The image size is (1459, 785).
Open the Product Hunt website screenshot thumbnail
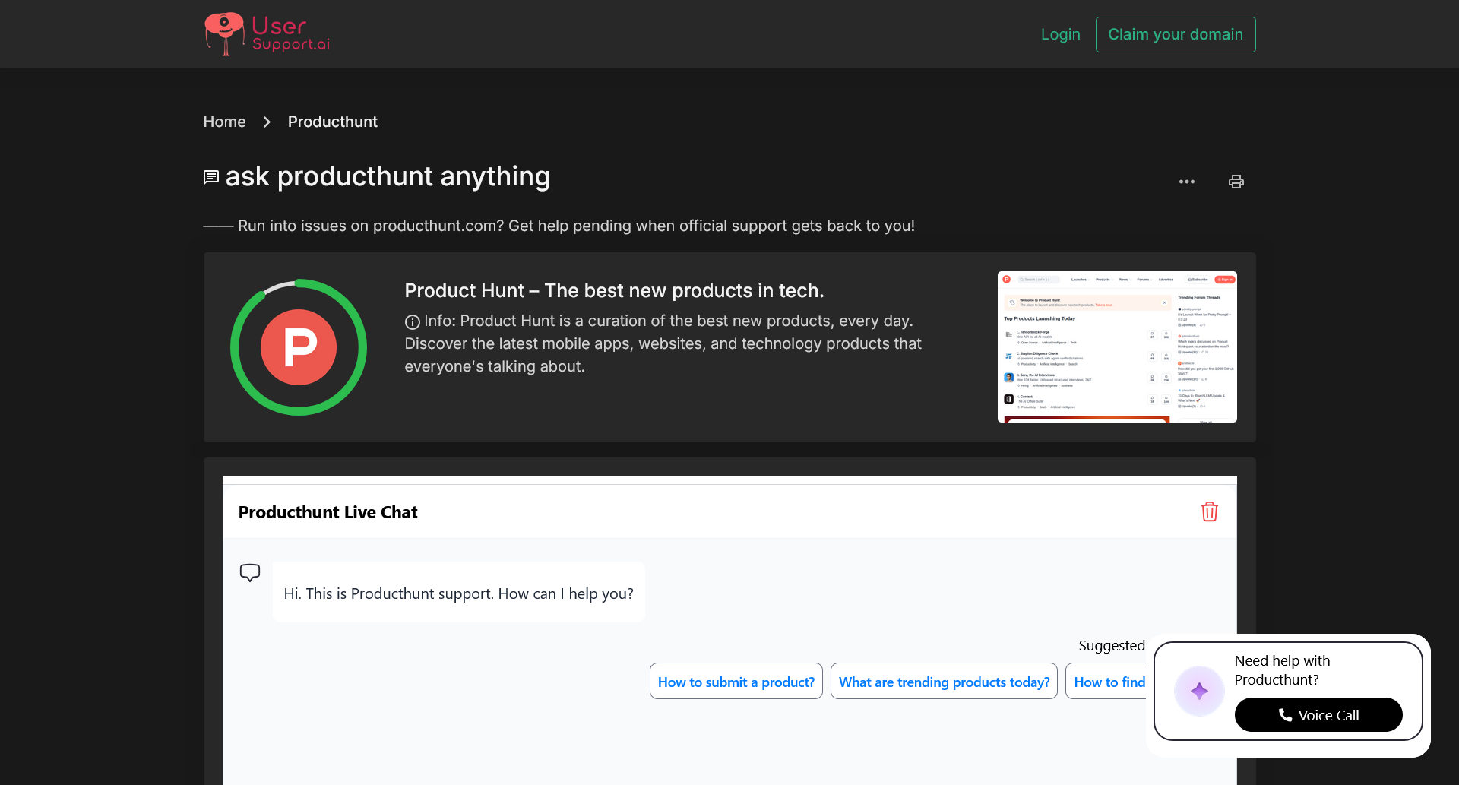(x=1117, y=347)
